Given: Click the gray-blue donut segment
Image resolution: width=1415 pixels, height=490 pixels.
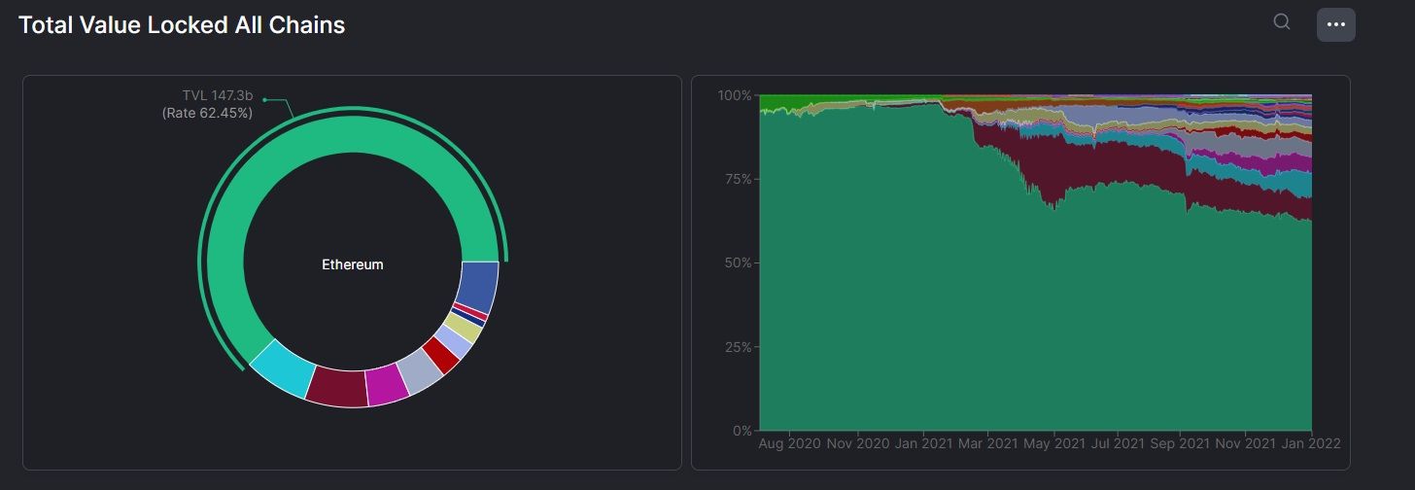Looking at the screenshot, I should tap(420, 372).
